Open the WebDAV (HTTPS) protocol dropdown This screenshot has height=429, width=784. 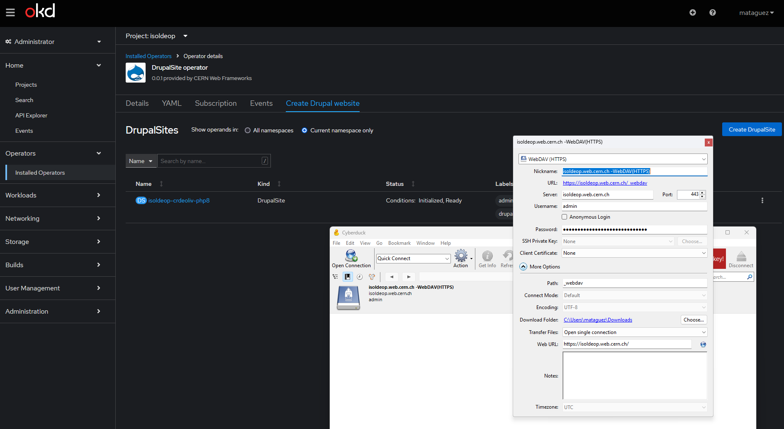click(613, 159)
